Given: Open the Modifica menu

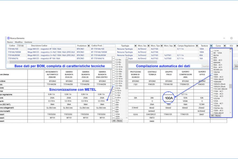Looking at the screenshot, I should point(19,42).
